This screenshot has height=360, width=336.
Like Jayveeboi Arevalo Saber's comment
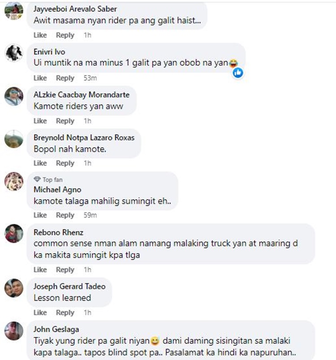click(40, 35)
